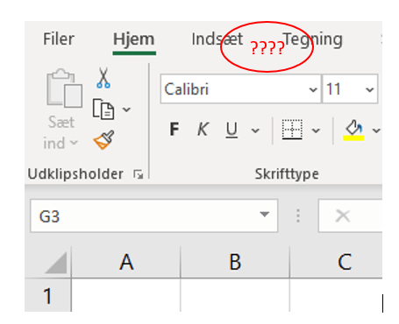Open fill color dropdown arrow

point(376,130)
